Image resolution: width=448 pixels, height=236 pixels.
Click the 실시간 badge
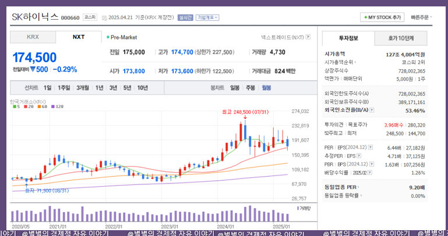[x=185, y=17]
